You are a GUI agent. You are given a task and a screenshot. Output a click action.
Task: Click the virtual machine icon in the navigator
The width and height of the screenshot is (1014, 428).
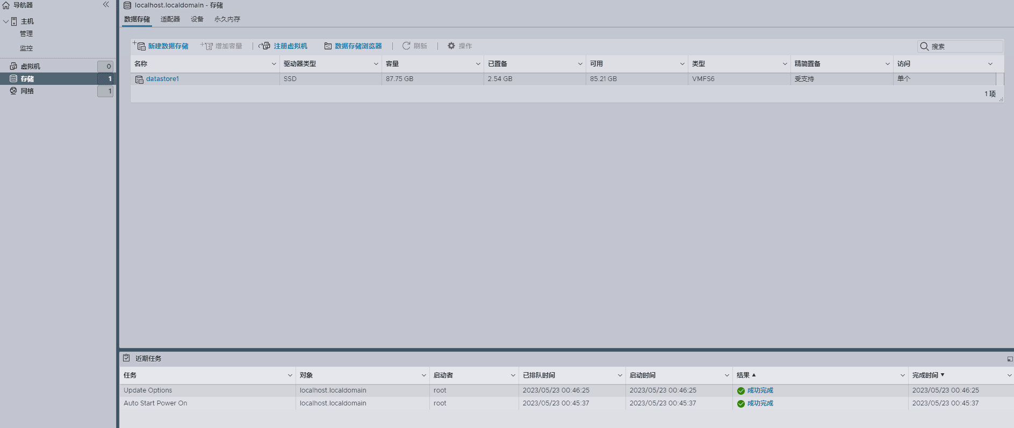13,66
